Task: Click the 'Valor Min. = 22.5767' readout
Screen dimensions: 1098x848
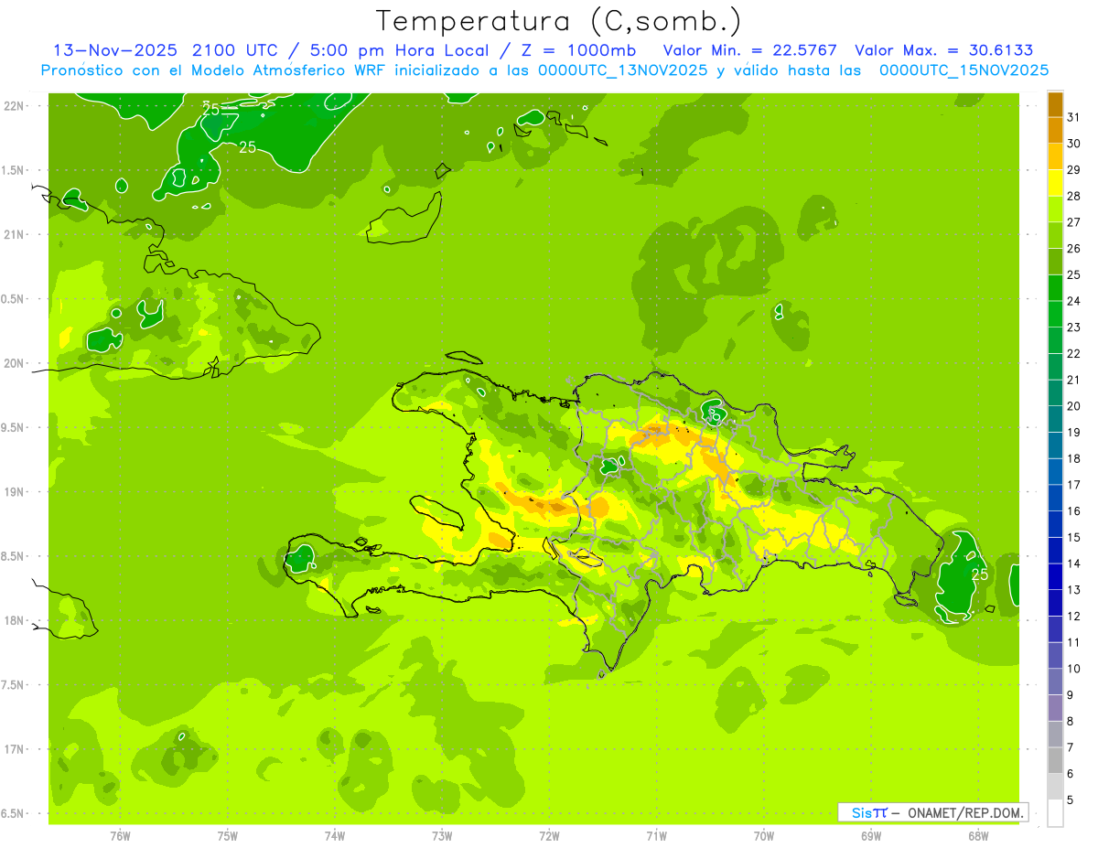Action: (752, 50)
